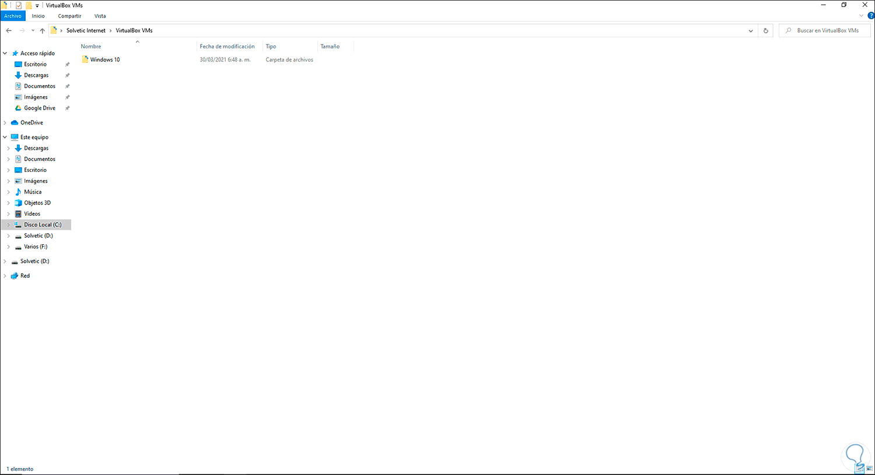Image resolution: width=875 pixels, height=475 pixels.
Task: Click the VirtualBox VMs breadcrumb
Action: tap(134, 30)
